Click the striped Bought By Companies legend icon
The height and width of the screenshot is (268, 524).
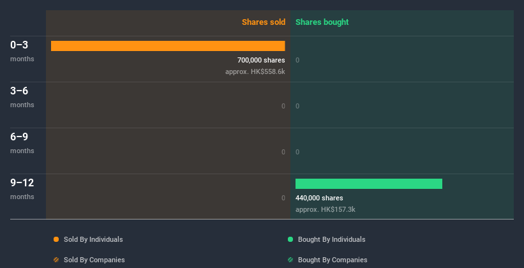tap(290, 260)
